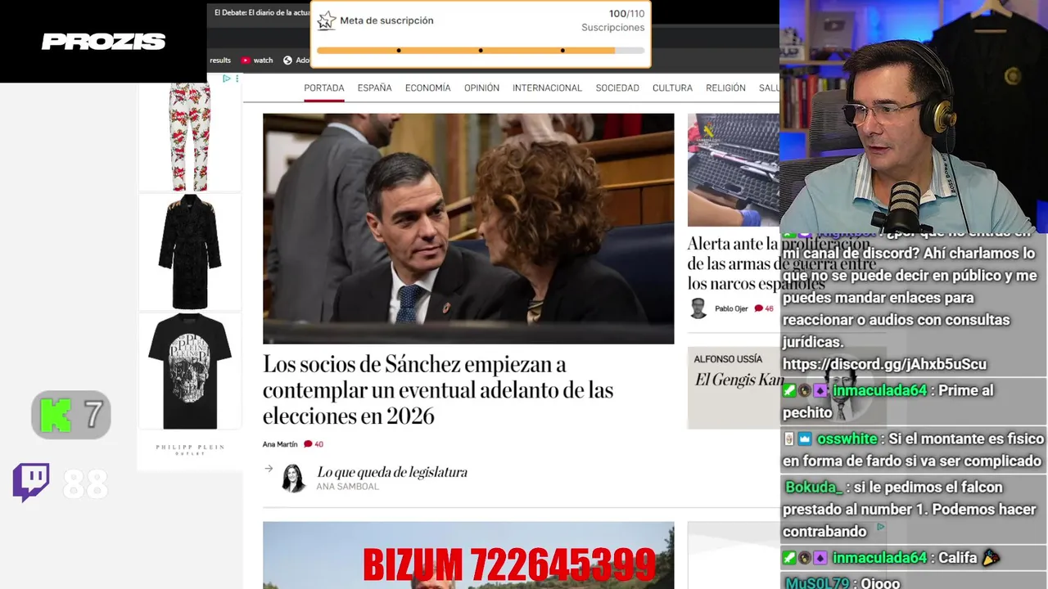
Task: Click the Sánchez main article photo
Action: [x=468, y=228]
